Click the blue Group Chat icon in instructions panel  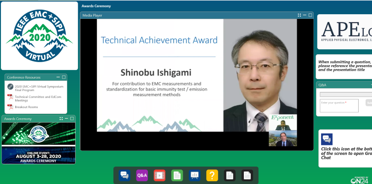pyautogui.click(x=327, y=139)
